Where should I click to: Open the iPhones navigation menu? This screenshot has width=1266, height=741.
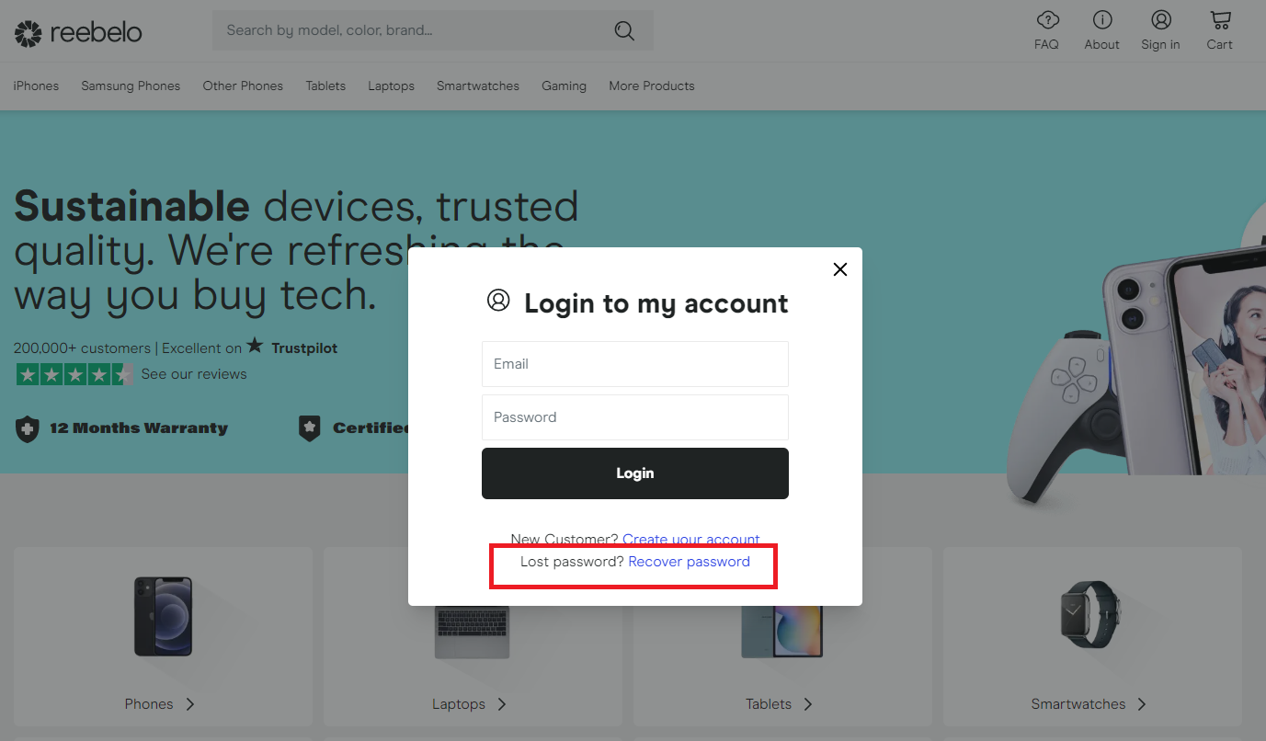pyautogui.click(x=36, y=85)
